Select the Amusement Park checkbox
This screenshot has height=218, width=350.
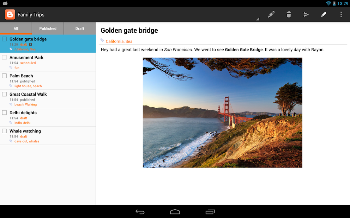[4, 57]
